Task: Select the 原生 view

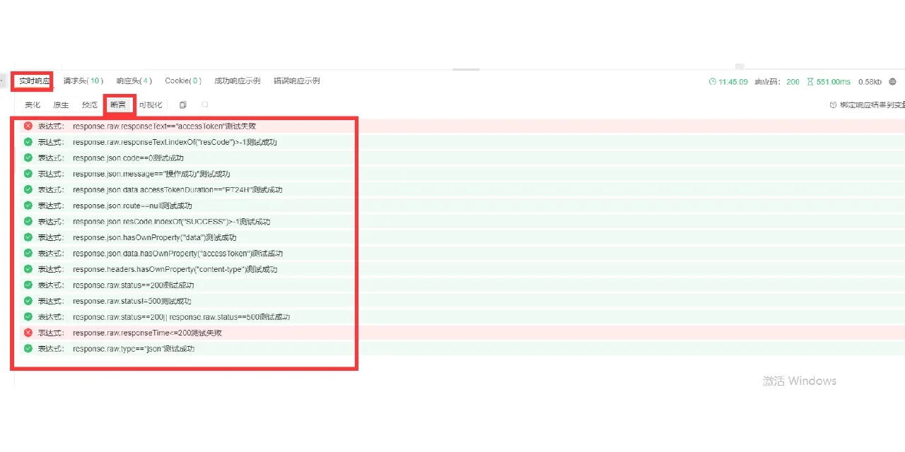Action: (61, 105)
